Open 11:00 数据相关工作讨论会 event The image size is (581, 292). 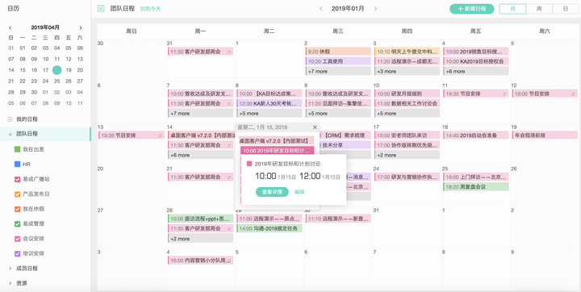click(x=407, y=103)
